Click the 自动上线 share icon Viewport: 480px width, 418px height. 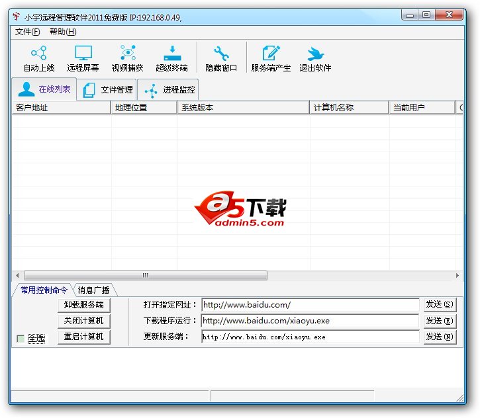39,53
